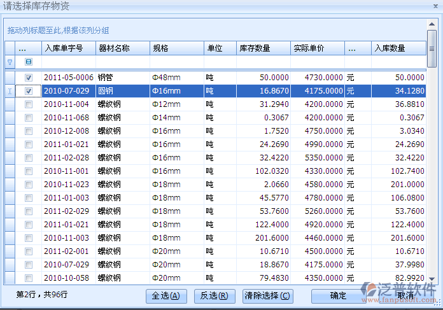Click the scrollbar down arrow

coord(432,279)
